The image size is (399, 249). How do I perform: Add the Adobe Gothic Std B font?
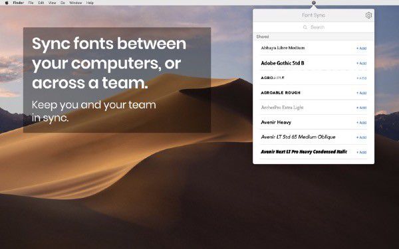(361, 63)
